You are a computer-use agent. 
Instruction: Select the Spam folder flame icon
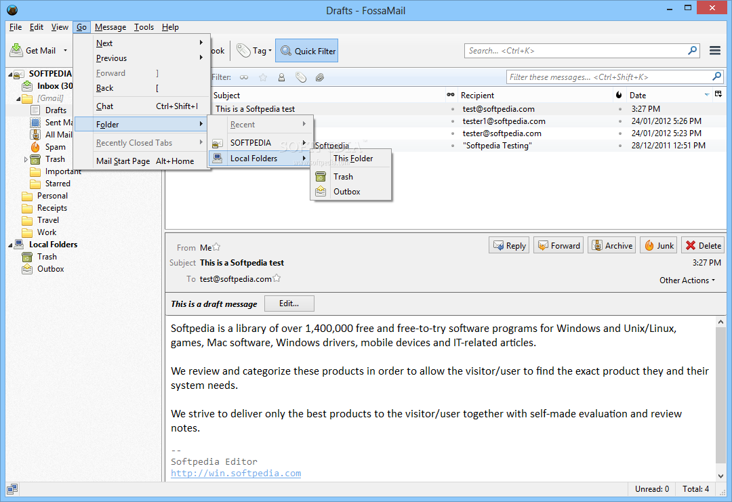click(x=35, y=147)
